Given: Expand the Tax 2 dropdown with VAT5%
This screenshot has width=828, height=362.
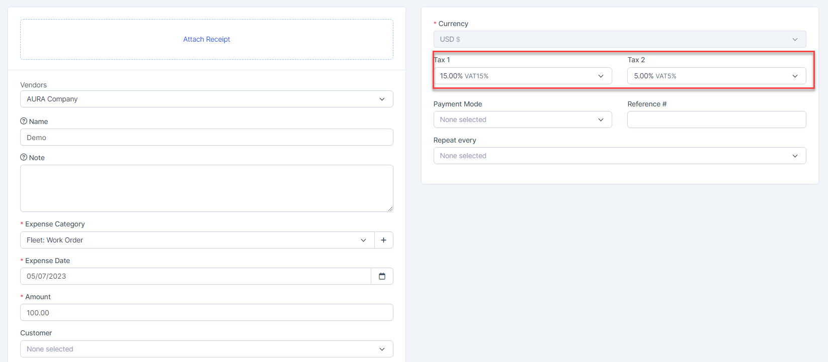Looking at the screenshot, I should [x=716, y=76].
